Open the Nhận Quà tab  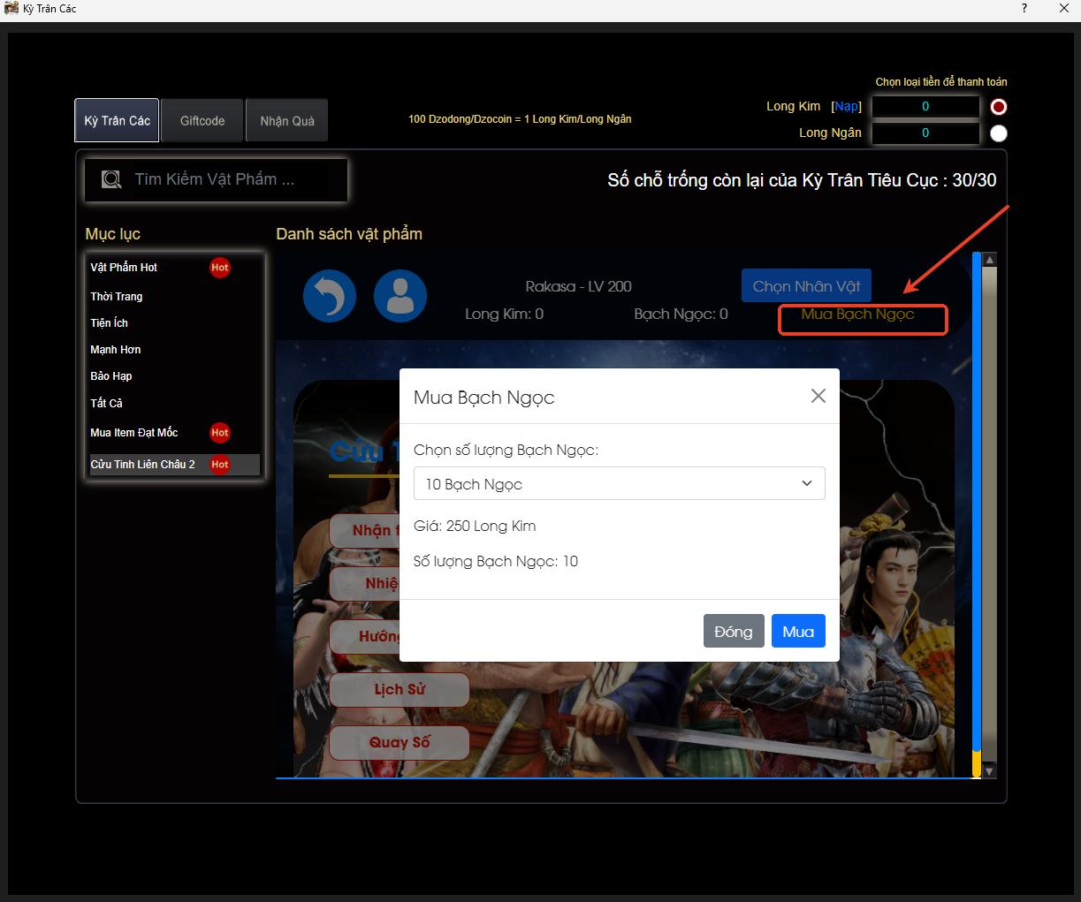click(x=287, y=121)
